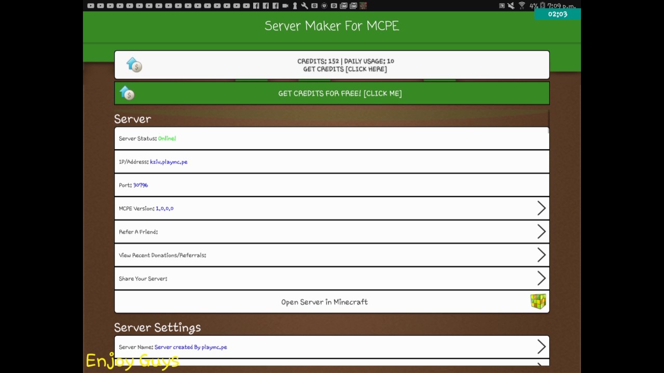Viewport: 664px width, 373px height.
Task: Tap the shield notification icon
Action: click(324, 6)
